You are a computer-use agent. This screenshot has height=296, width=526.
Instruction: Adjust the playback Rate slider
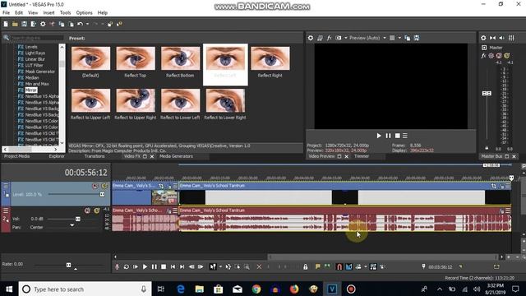(68, 265)
